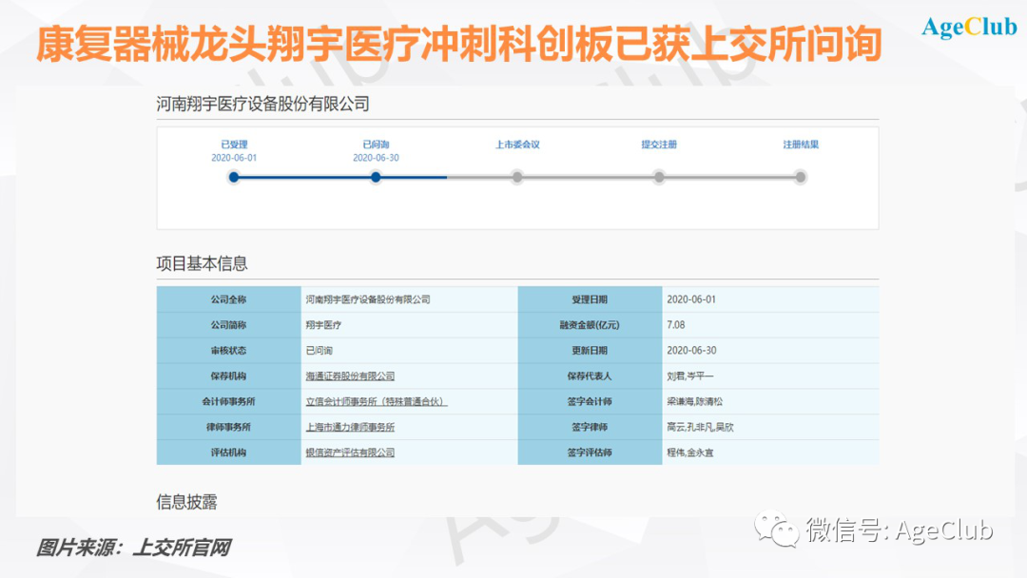Click the 公司简称 value 翔宇医疗
The width and height of the screenshot is (1027, 578).
click(323, 325)
